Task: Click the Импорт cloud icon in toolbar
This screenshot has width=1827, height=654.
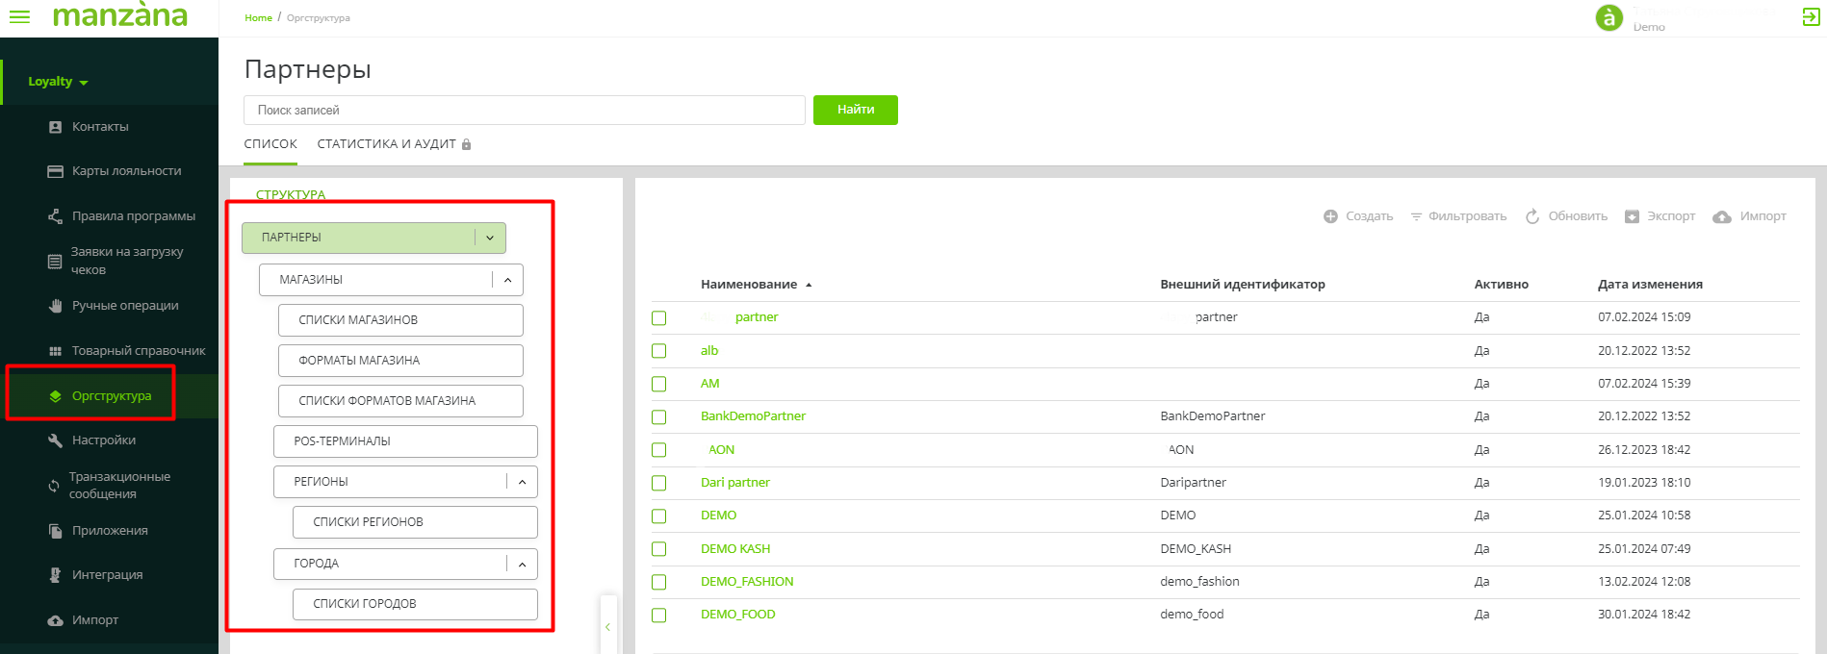Action: [x=1722, y=217]
